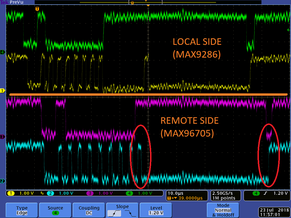This screenshot has width=291, height=218.
Task: Click the rising slope symbol in trigger readout
Action: (x=266, y=193)
